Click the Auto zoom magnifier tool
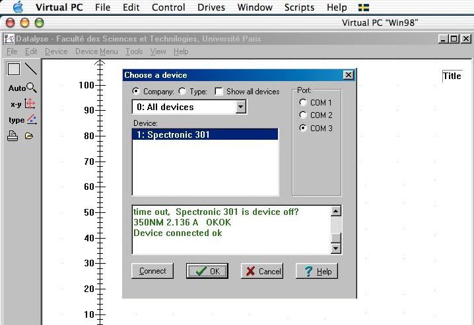The width and height of the screenshot is (474, 325). point(22,88)
